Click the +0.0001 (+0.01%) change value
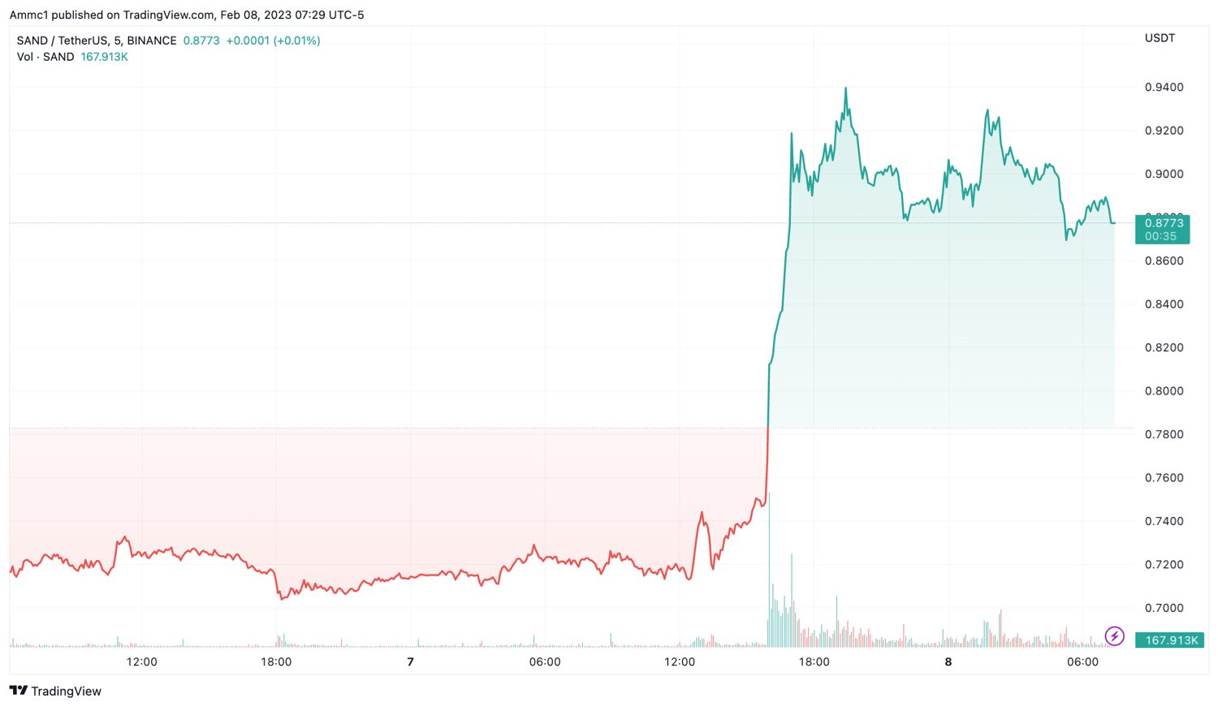 point(274,41)
